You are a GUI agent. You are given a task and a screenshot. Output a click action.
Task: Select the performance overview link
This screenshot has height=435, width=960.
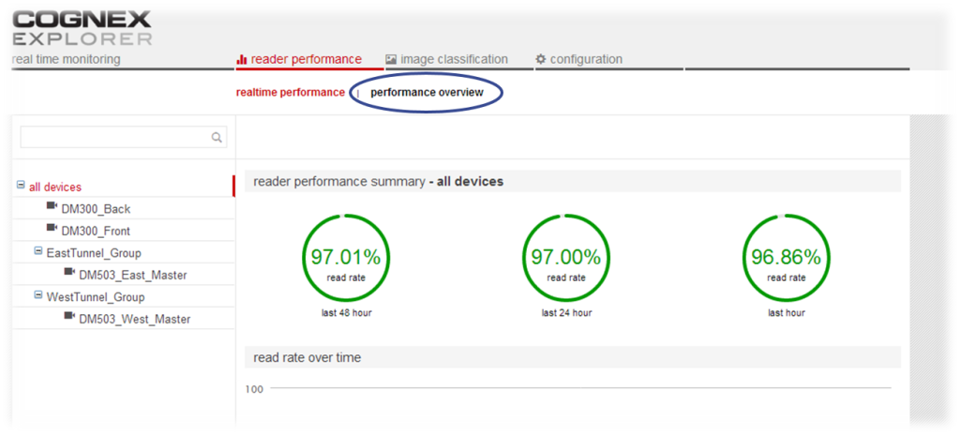[x=427, y=92]
